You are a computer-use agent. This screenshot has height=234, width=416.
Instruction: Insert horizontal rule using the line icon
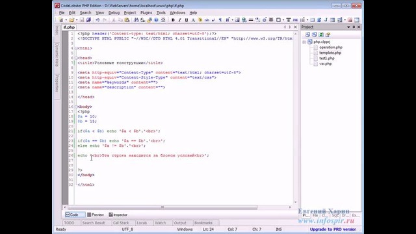251,20
